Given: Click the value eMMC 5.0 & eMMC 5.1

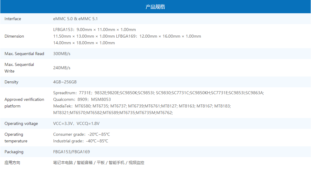Looking at the screenshot, I should click(75, 19).
